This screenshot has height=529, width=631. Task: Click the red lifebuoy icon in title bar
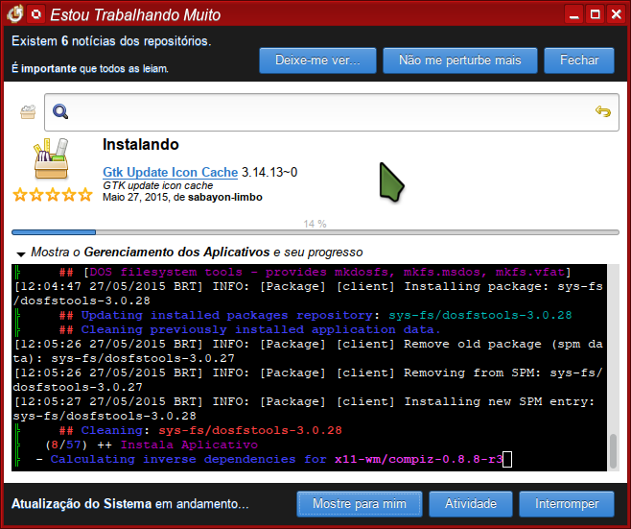[35, 15]
